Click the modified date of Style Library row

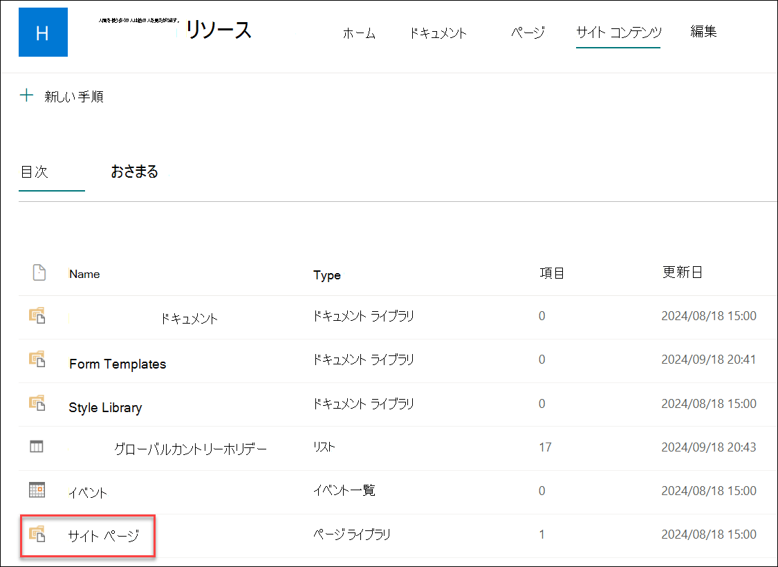pos(709,403)
